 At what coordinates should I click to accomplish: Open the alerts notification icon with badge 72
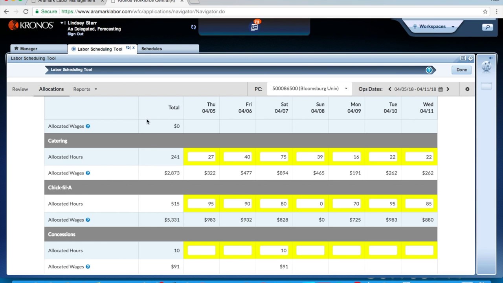[x=255, y=26]
